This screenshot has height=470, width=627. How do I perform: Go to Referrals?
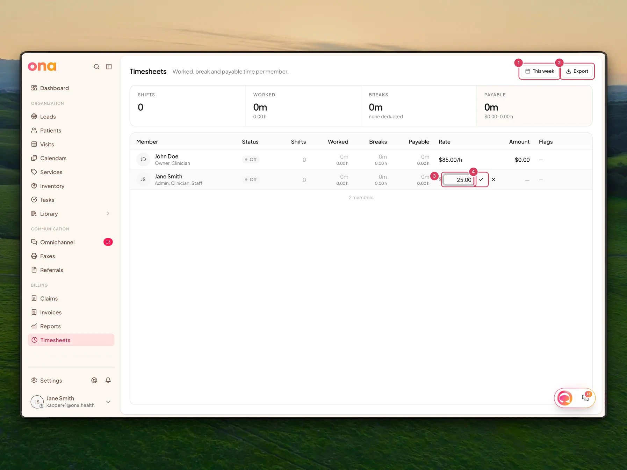click(x=71, y=270)
